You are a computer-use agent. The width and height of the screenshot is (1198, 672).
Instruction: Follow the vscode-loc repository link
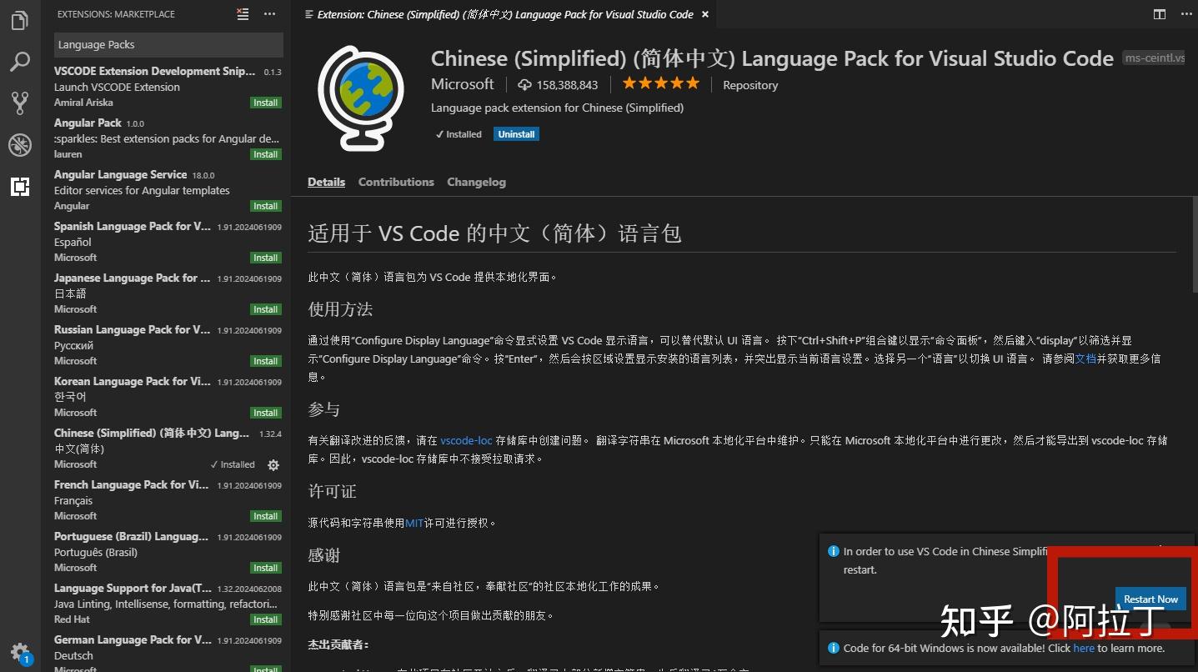[465, 440]
